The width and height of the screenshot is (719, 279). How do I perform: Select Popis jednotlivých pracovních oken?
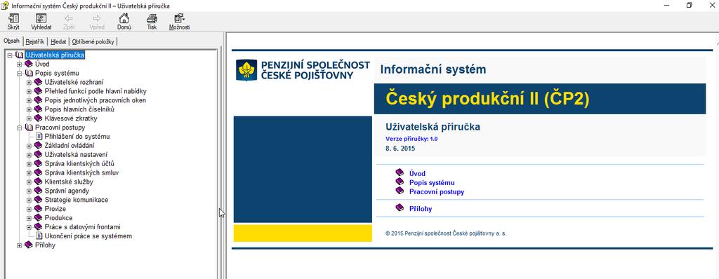pos(95,100)
